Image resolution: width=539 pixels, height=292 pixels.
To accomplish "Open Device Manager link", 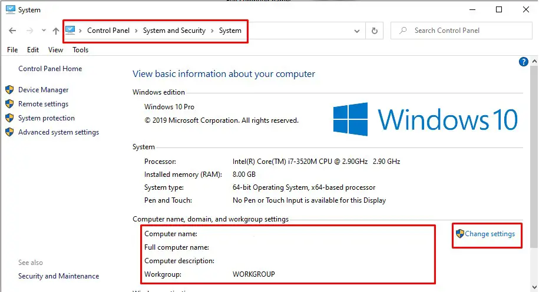I will pyautogui.click(x=44, y=90).
